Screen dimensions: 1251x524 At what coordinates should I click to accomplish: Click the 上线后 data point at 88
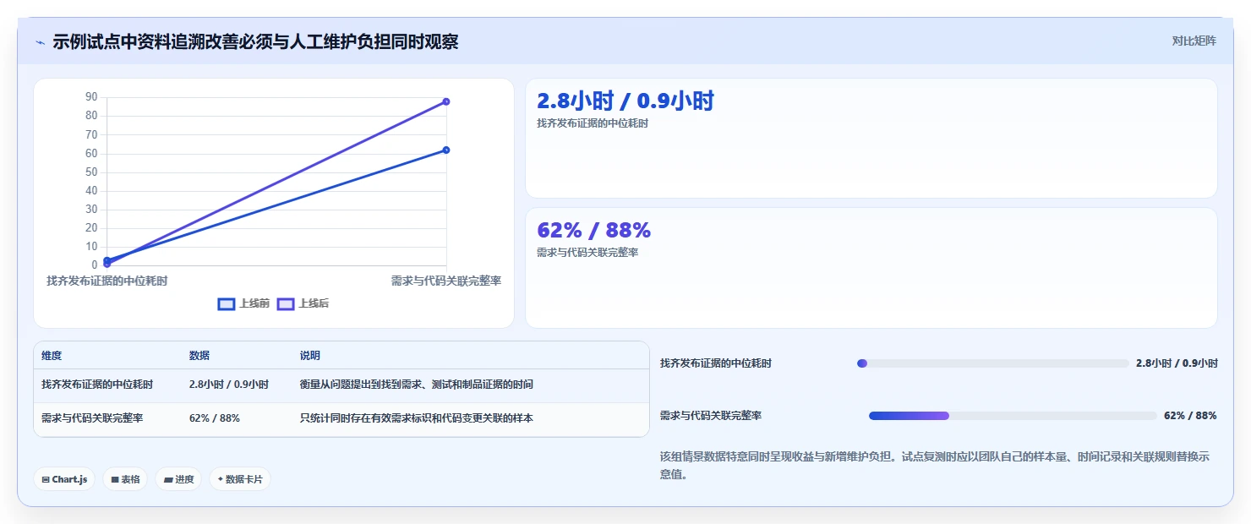tap(446, 101)
